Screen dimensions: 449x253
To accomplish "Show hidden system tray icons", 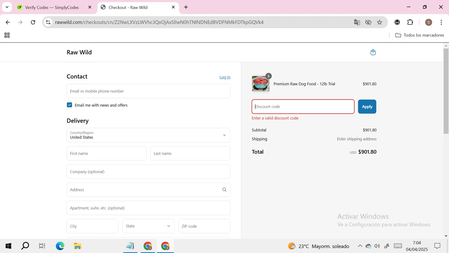I will pos(360,246).
